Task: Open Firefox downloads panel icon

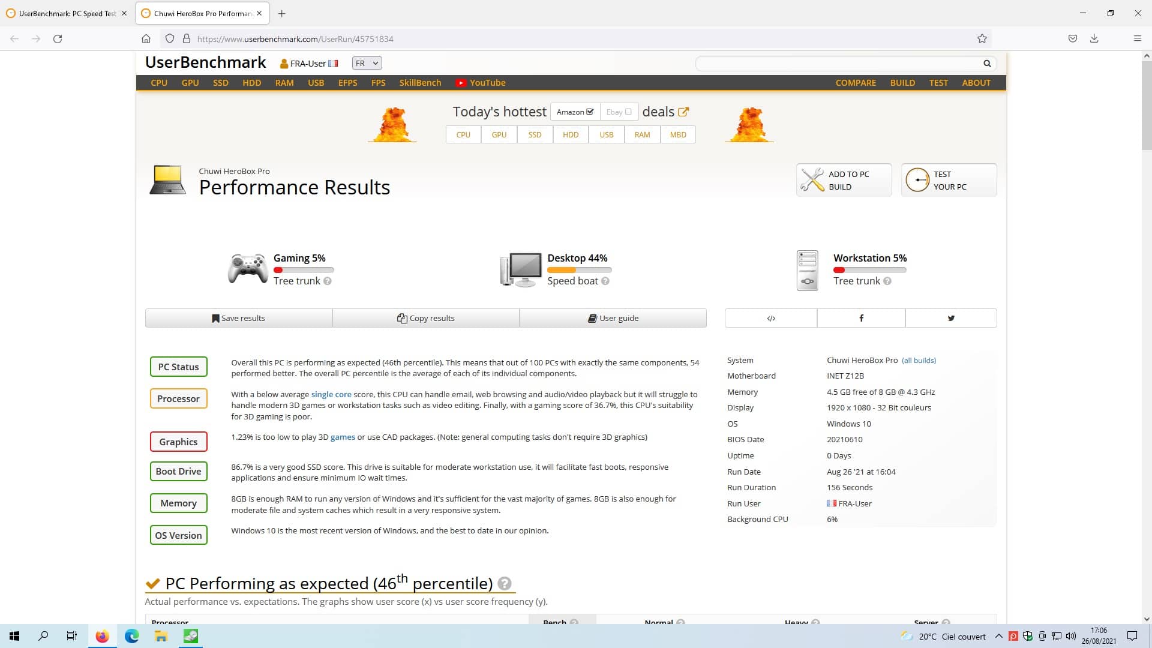Action: pos(1094,38)
